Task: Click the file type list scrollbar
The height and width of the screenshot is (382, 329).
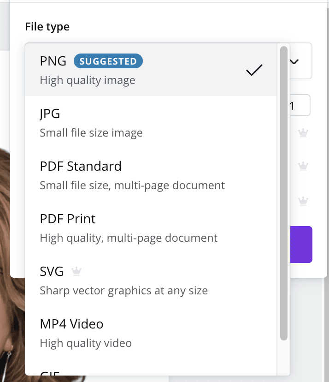Action: click(x=284, y=193)
